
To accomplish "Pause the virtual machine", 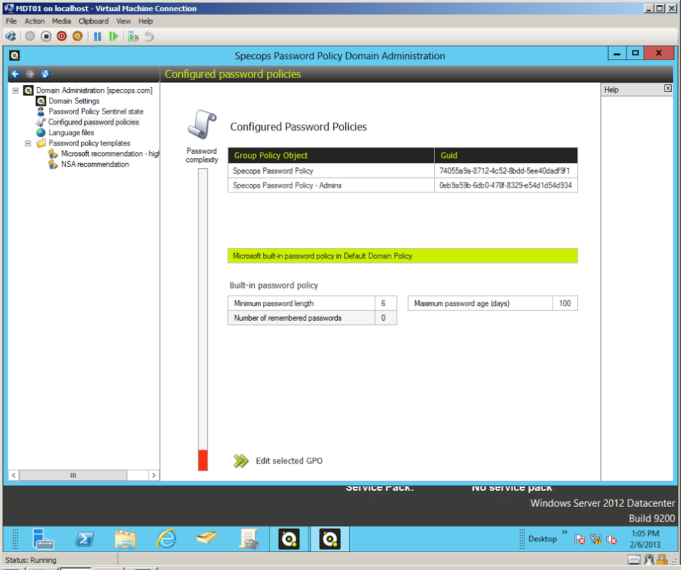I will (x=98, y=37).
